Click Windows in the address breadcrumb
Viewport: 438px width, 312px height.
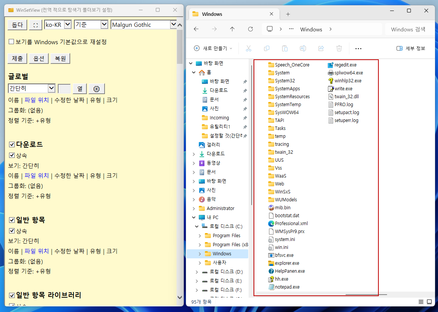pyautogui.click(x=311, y=29)
